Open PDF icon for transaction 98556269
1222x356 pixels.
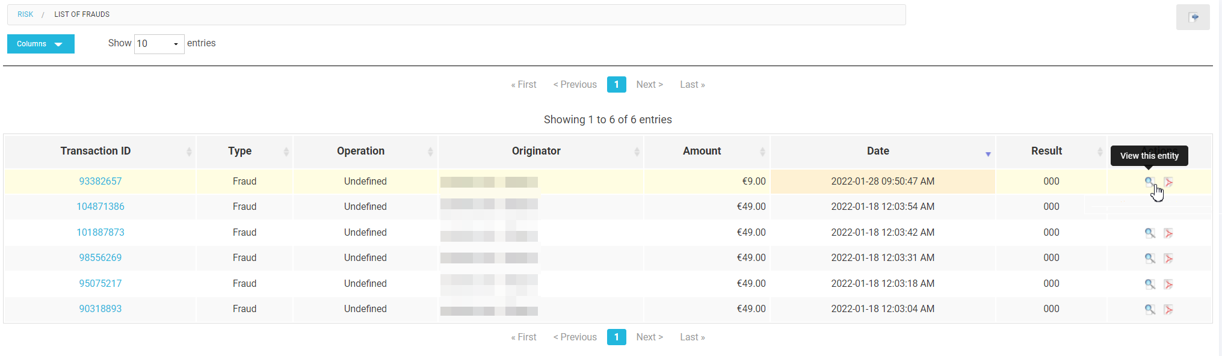point(1168,258)
